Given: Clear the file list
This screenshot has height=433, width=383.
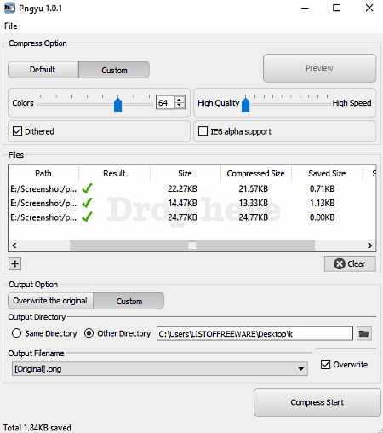Looking at the screenshot, I should click(350, 263).
